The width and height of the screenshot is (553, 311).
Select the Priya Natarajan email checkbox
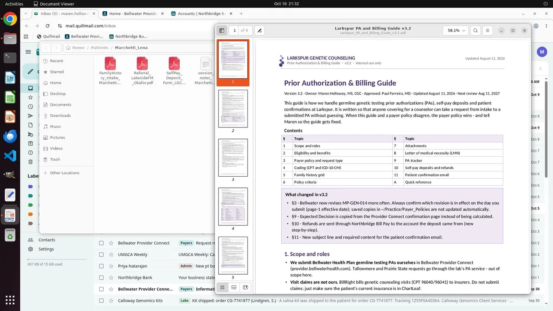pyautogui.click(x=102, y=266)
